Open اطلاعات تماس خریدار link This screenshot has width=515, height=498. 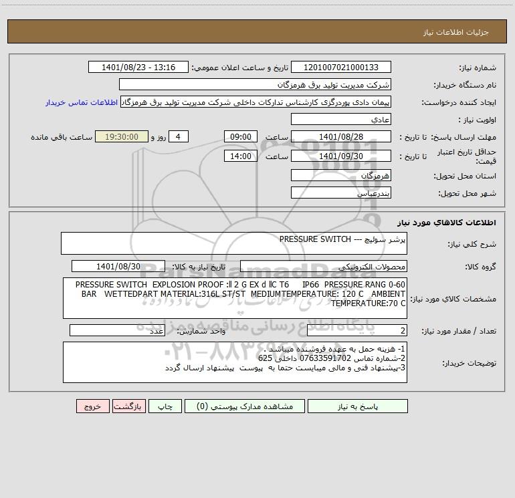pos(82,102)
